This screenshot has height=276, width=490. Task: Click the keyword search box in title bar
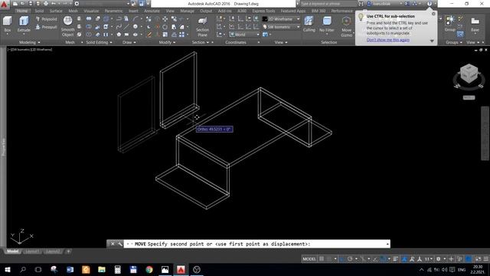coord(328,4)
